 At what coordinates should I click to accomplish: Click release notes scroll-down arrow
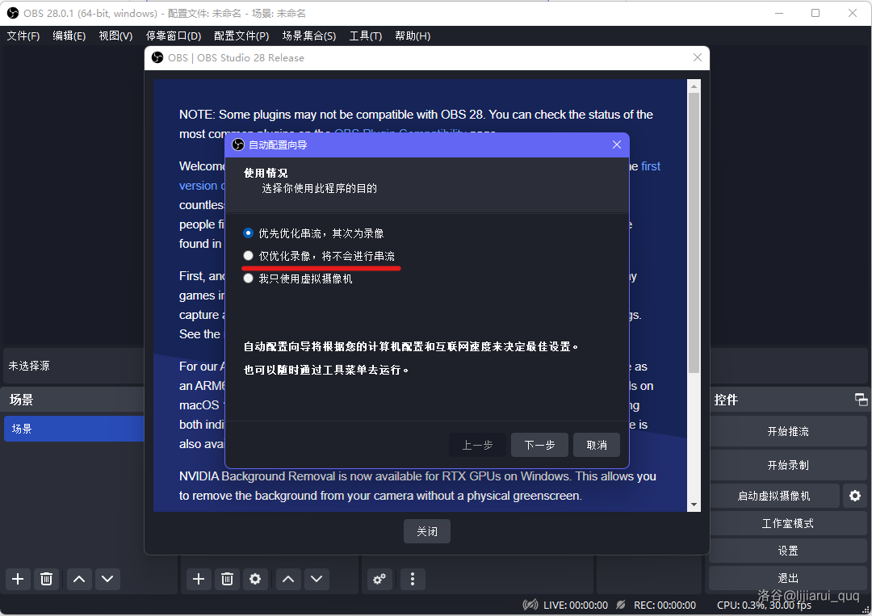pyautogui.click(x=694, y=505)
